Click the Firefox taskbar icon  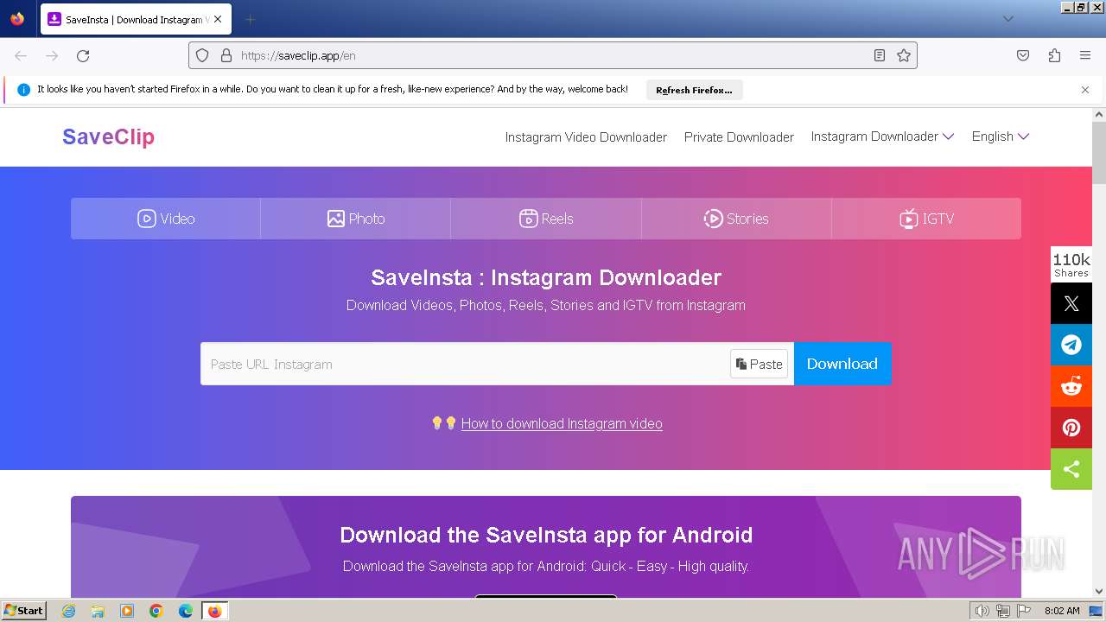[x=214, y=611]
